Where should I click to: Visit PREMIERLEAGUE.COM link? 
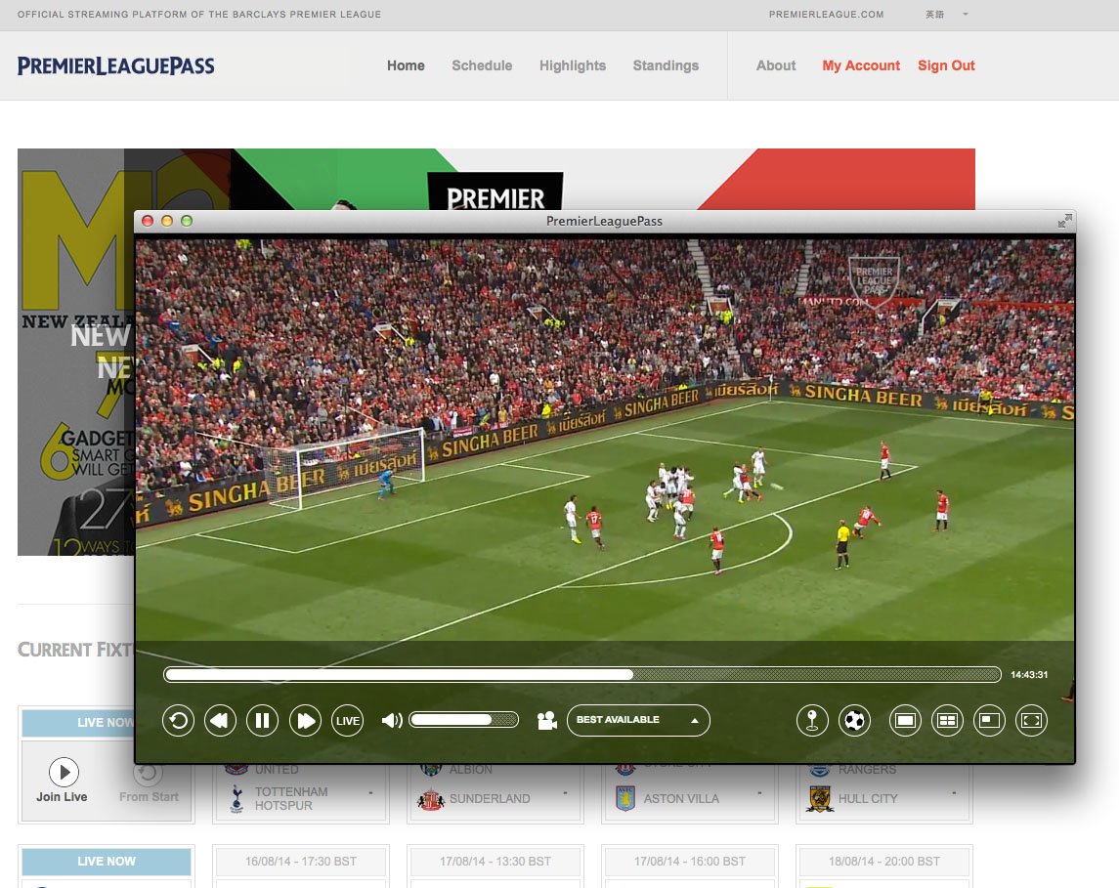tap(827, 15)
